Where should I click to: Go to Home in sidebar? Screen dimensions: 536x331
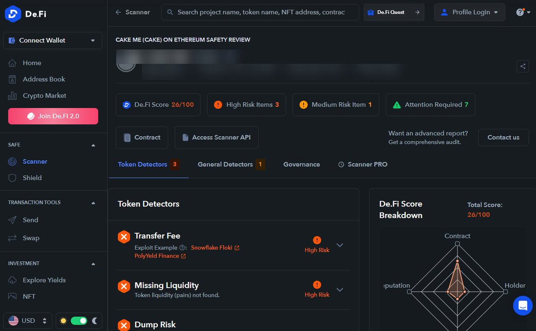[x=31, y=63]
